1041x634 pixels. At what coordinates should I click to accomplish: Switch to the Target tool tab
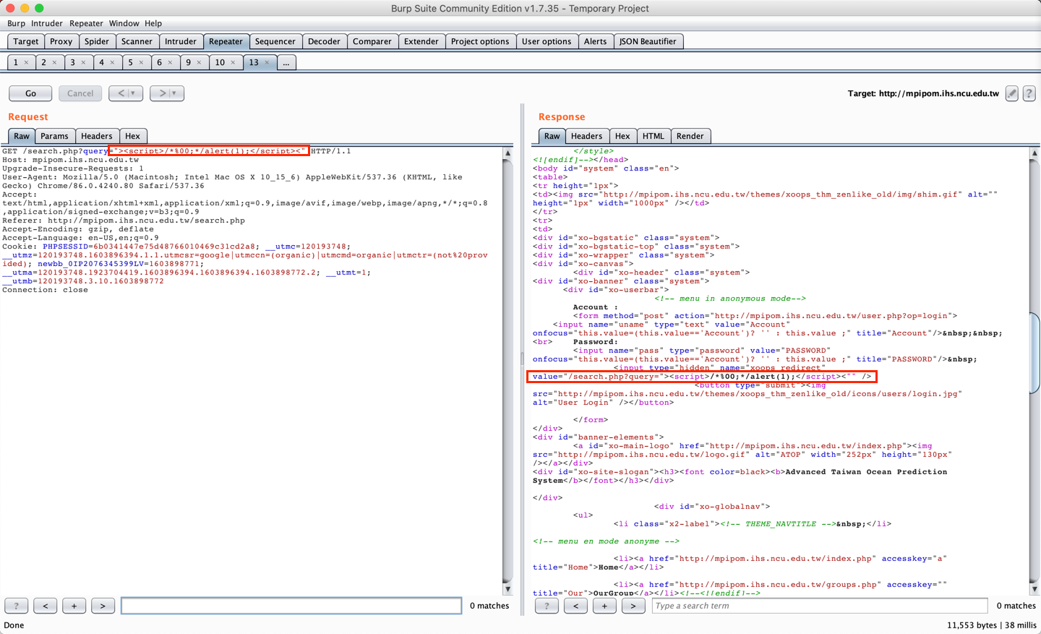coord(26,41)
